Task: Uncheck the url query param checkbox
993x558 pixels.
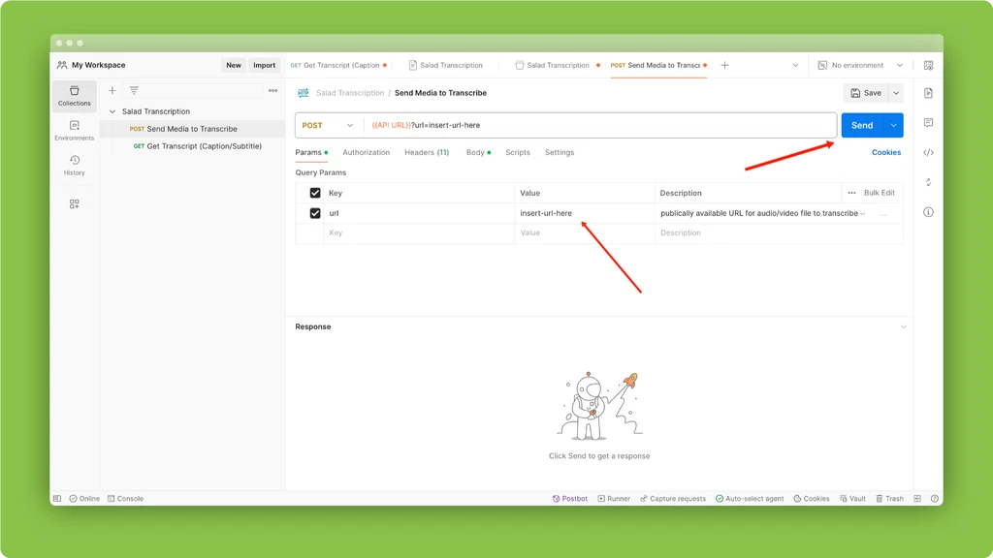Action: click(x=315, y=213)
